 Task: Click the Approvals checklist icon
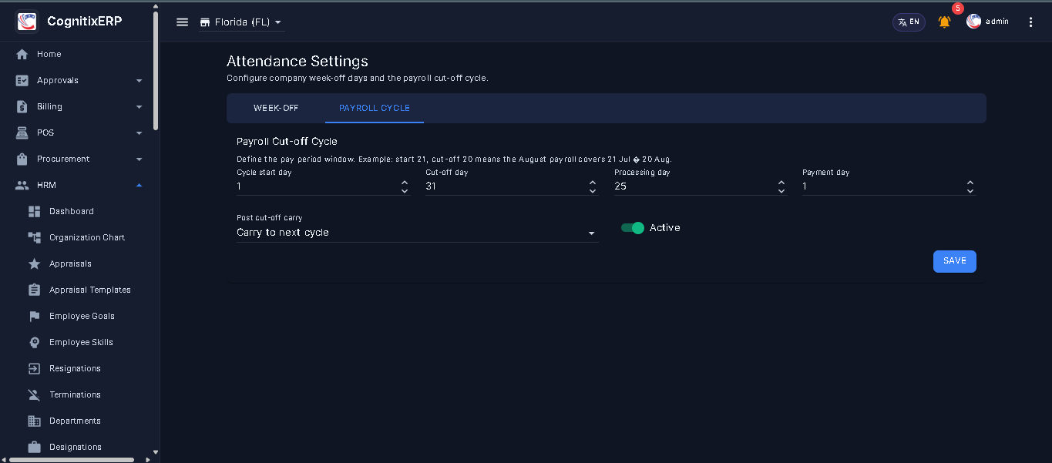tap(22, 80)
